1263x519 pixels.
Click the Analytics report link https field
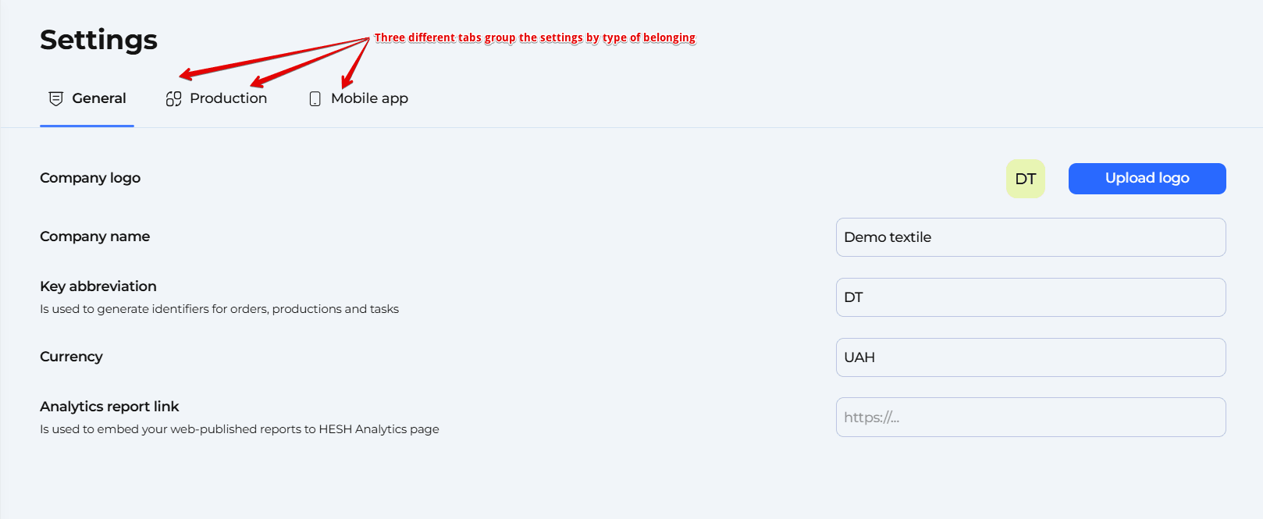[x=1030, y=418]
